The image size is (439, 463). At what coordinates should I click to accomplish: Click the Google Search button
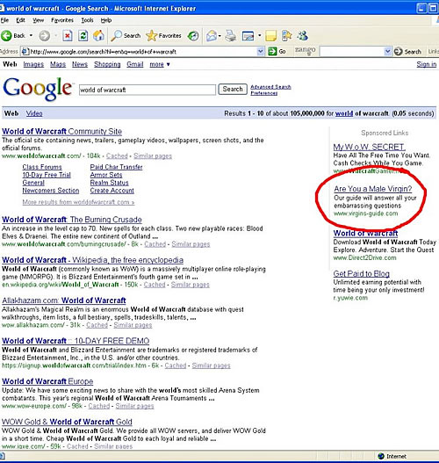coord(233,90)
